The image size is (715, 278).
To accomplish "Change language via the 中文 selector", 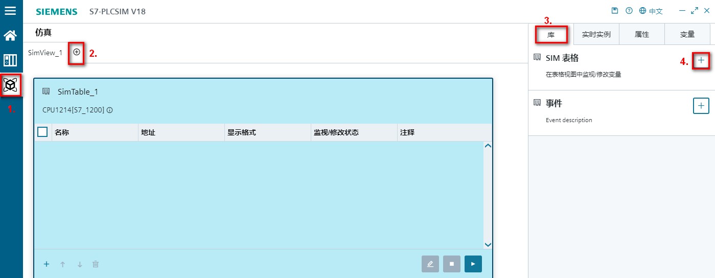I will (x=651, y=11).
